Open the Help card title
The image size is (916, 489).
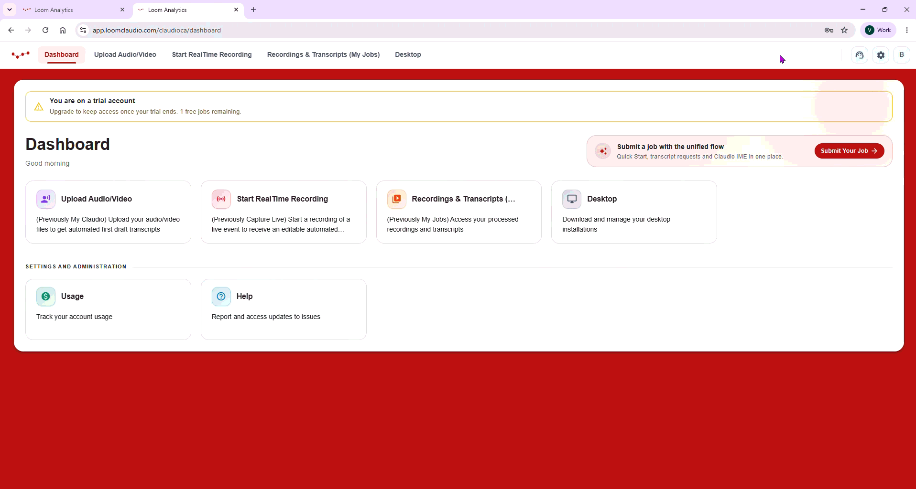[245, 297]
